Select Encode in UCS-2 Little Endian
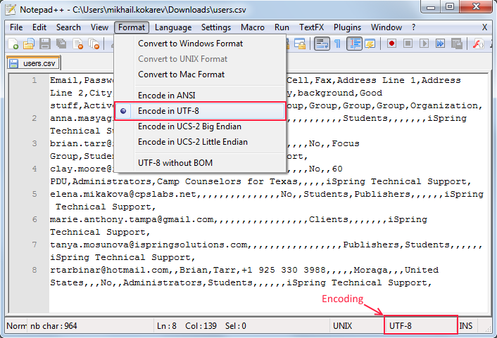Screen dimensions: 497x338 coord(201,142)
